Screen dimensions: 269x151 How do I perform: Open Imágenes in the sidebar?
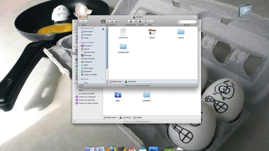(x=87, y=62)
